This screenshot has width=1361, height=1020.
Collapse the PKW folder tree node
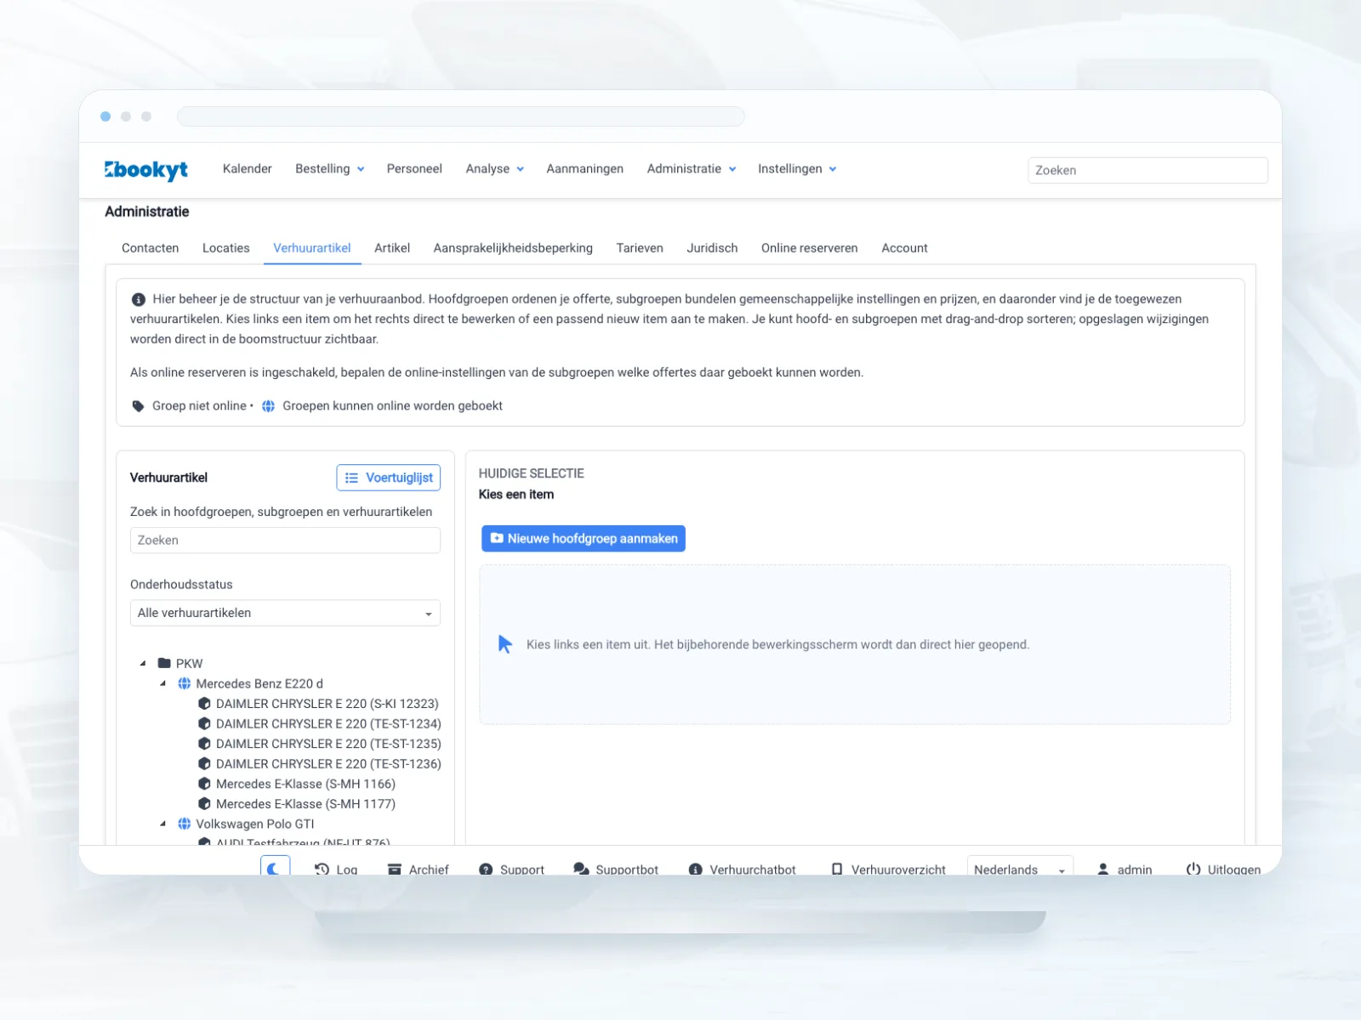point(143,664)
